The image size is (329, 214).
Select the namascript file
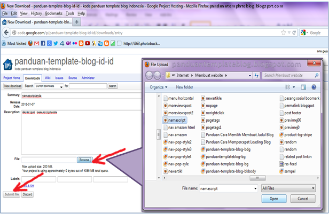(175, 120)
